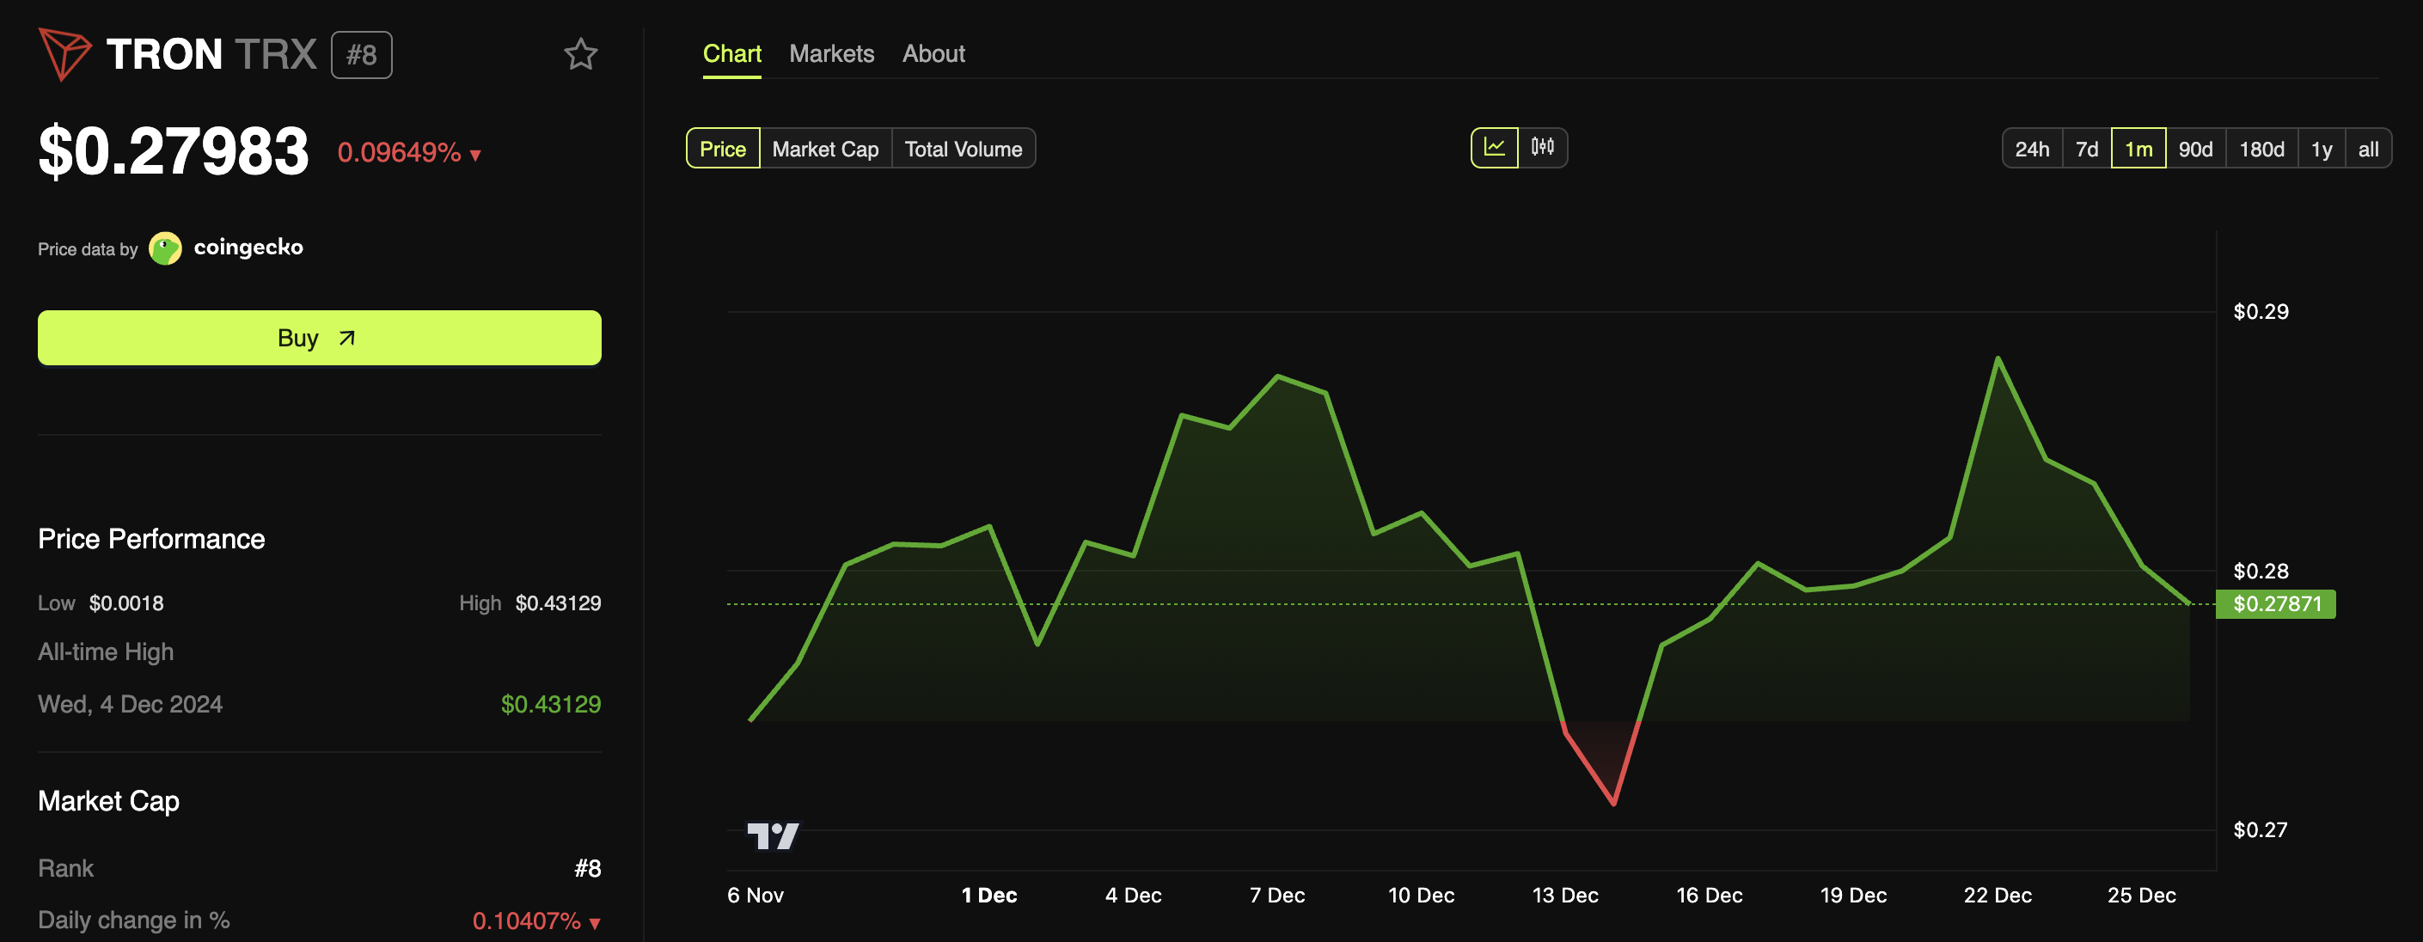The image size is (2423, 942).
Task: Select the Market Cap data toggle
Action: (x=825, y=149)
